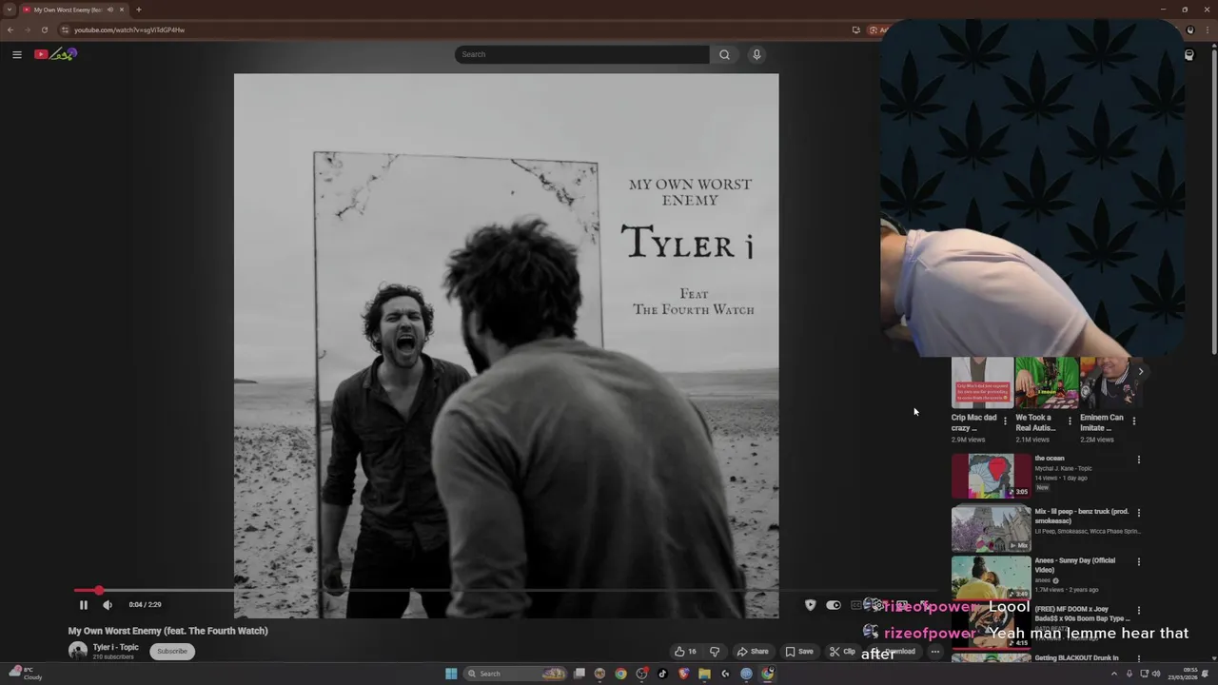Open Chrome from the taskbar
Screen dimensions: 1218x685
click(x=620, y=674)
